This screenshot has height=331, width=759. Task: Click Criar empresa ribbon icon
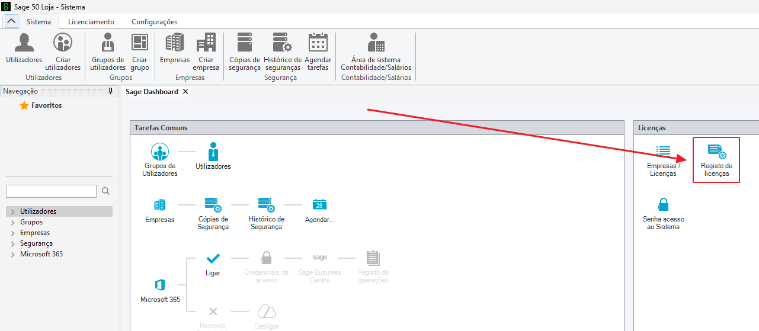[206, 52]
